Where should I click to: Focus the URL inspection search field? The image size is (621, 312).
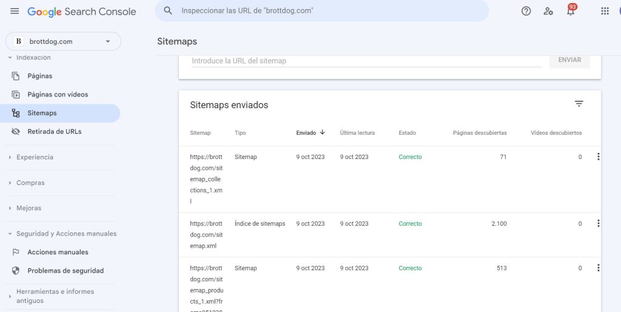(322, 11)
